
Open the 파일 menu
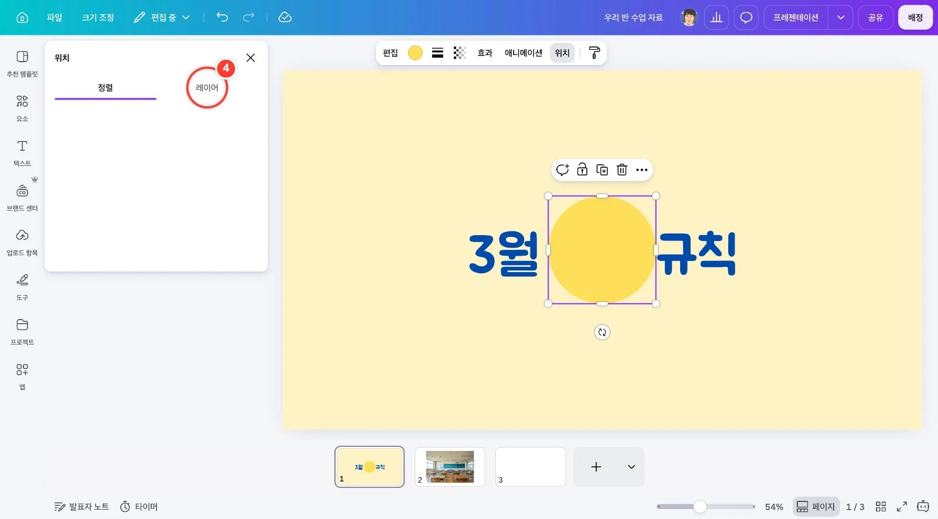(x=55, y=18)
